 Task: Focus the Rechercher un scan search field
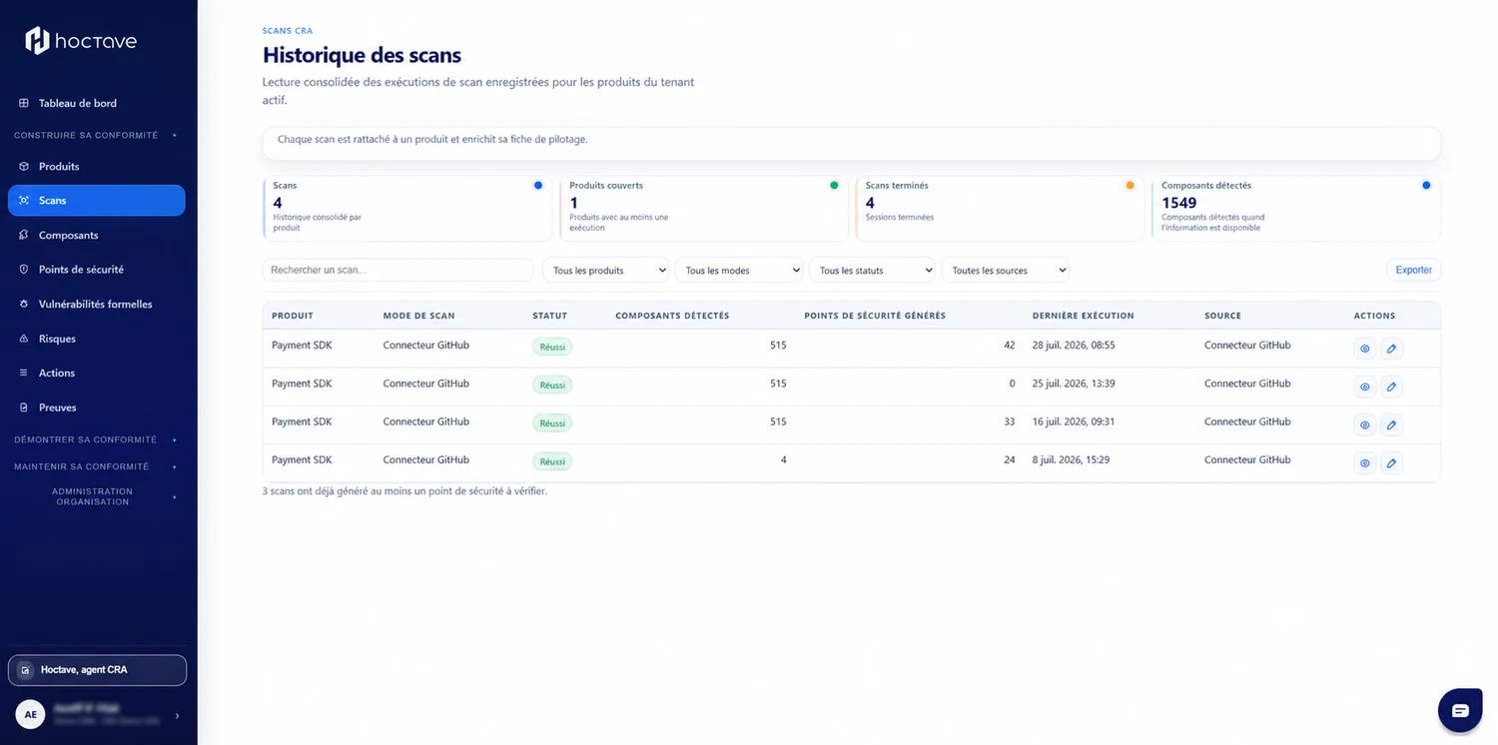(x=397, y=271)
